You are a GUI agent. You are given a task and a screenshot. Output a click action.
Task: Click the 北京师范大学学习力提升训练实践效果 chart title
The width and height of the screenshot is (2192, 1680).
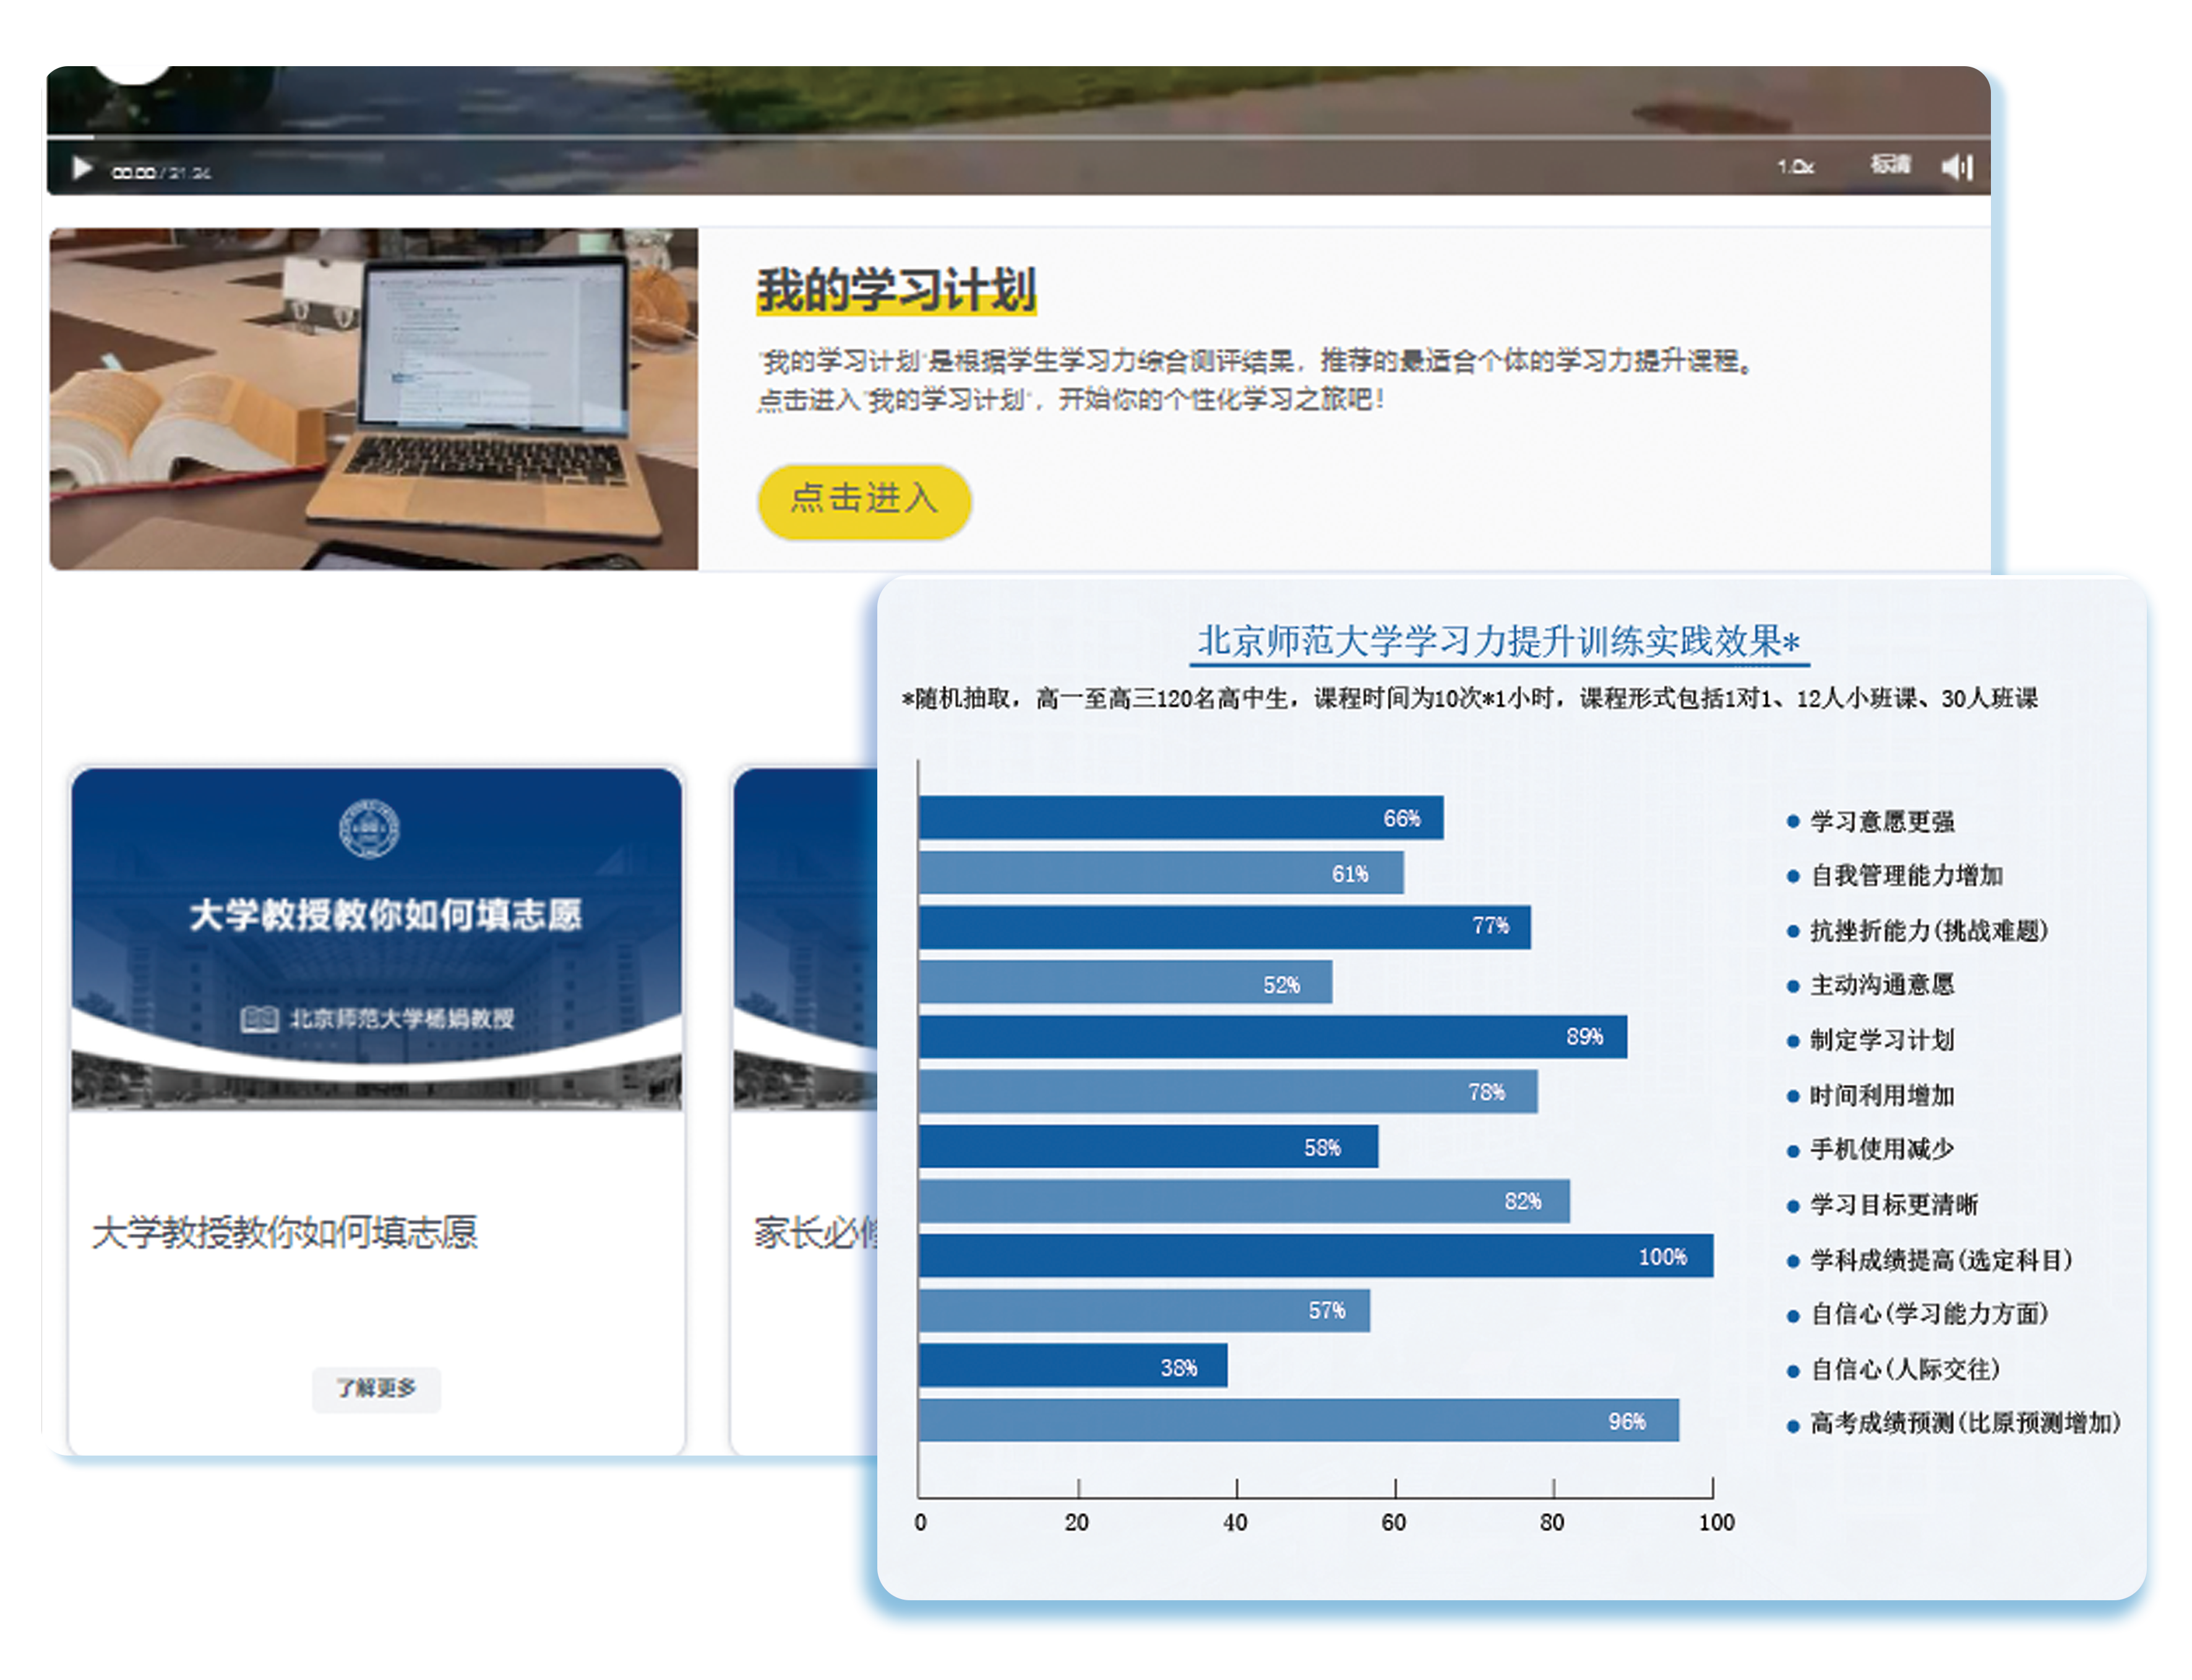pyautogui.click(x=1498, y=641)
